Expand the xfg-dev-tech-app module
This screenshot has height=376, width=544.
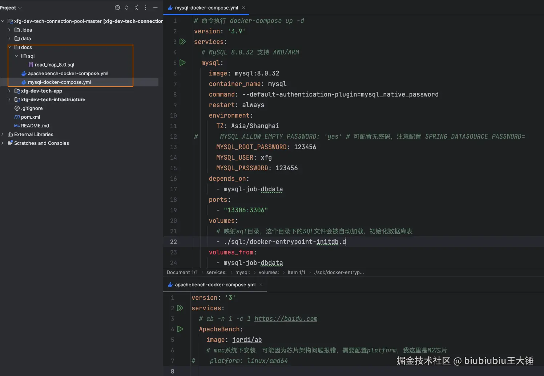click(x=9, y=91)
